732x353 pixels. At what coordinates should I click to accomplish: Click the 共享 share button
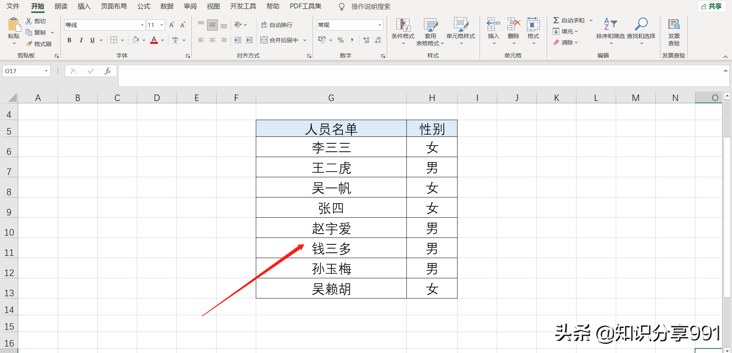click(x=711, y=6)
